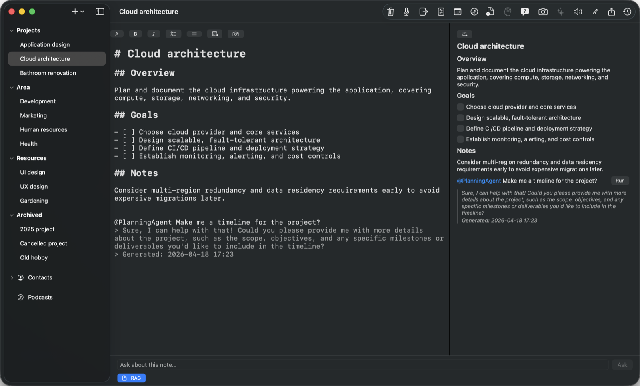This screenshot has width=640, height=386.
Task: Open Human resources area
Action: pyautogui.click(x=57, y=130)
